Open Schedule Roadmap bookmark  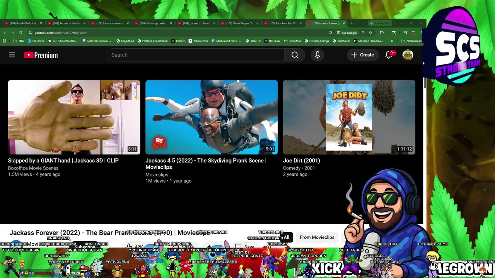click(x=368, y=41)
